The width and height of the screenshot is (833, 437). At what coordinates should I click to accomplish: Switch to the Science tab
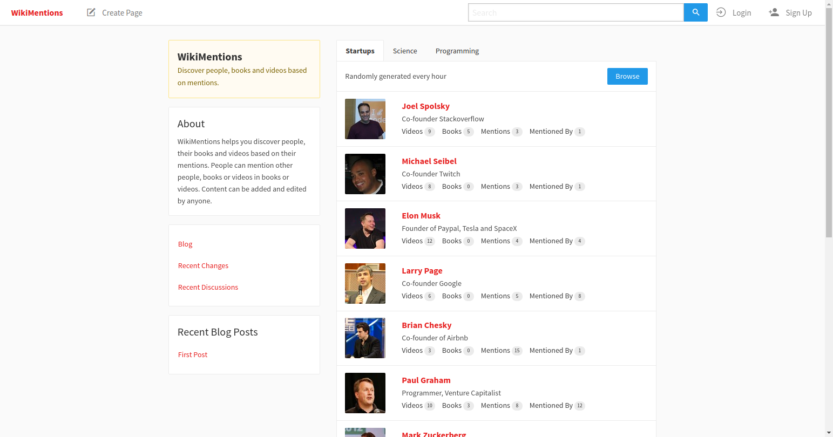coord(405,50)
